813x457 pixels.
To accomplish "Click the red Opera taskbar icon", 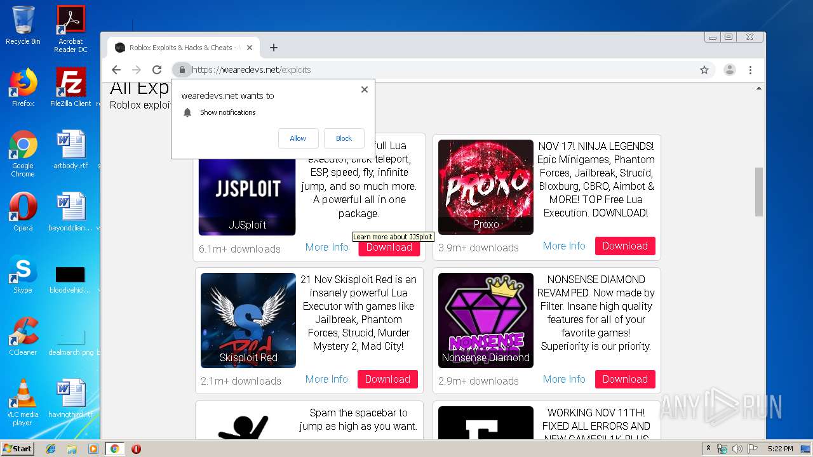I will pos(136,449).
